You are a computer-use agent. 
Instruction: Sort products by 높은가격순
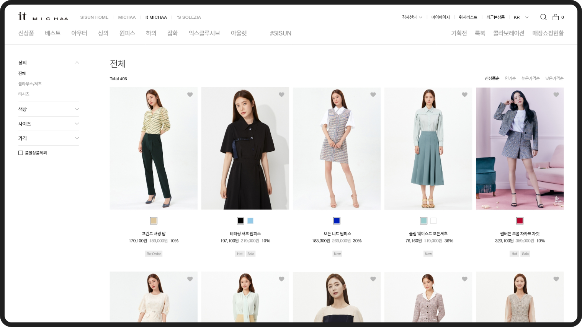coord(530,78)
